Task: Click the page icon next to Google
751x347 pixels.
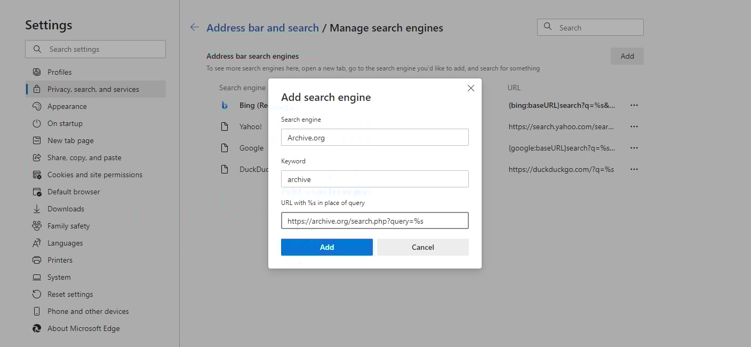Action: coord(224,148)
